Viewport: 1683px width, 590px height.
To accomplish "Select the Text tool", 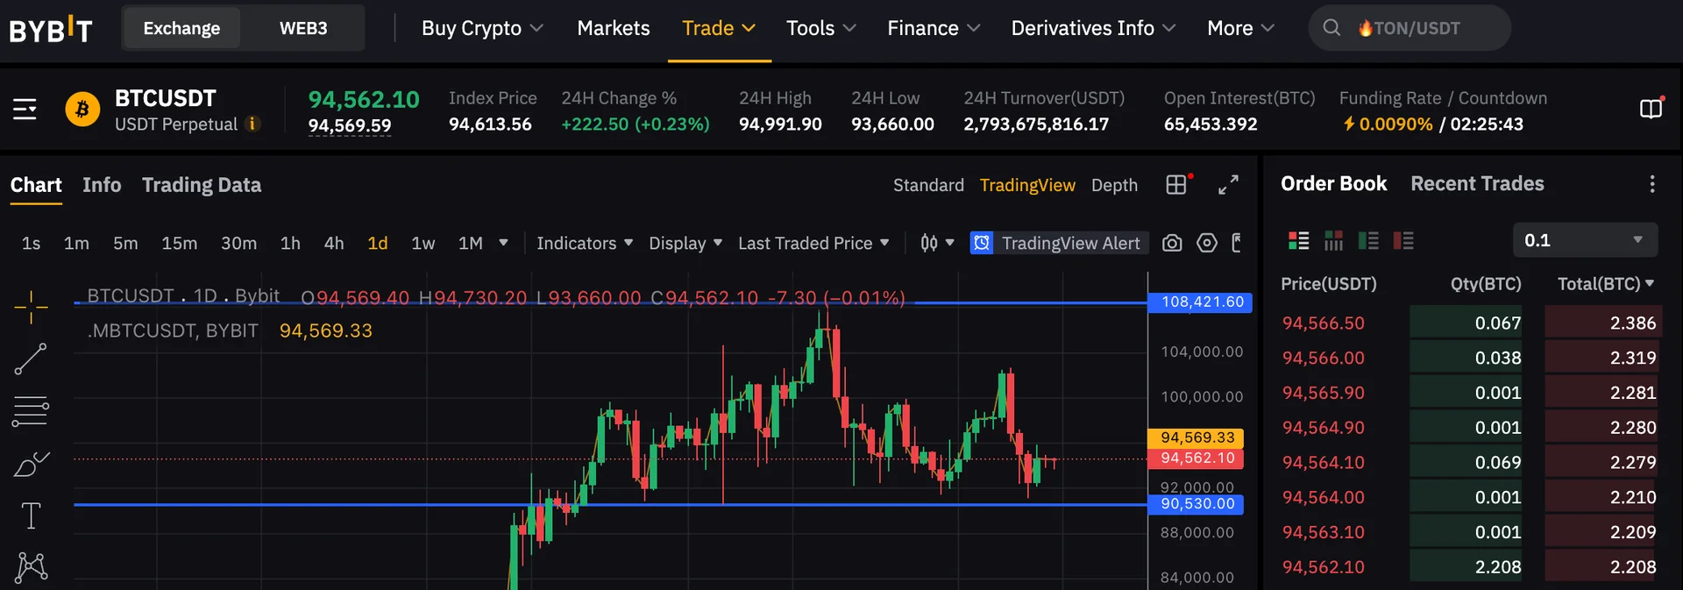I will (x=31, y=515).
